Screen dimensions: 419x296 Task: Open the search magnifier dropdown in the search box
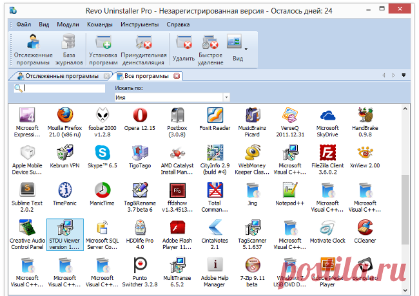coord(19,89)
